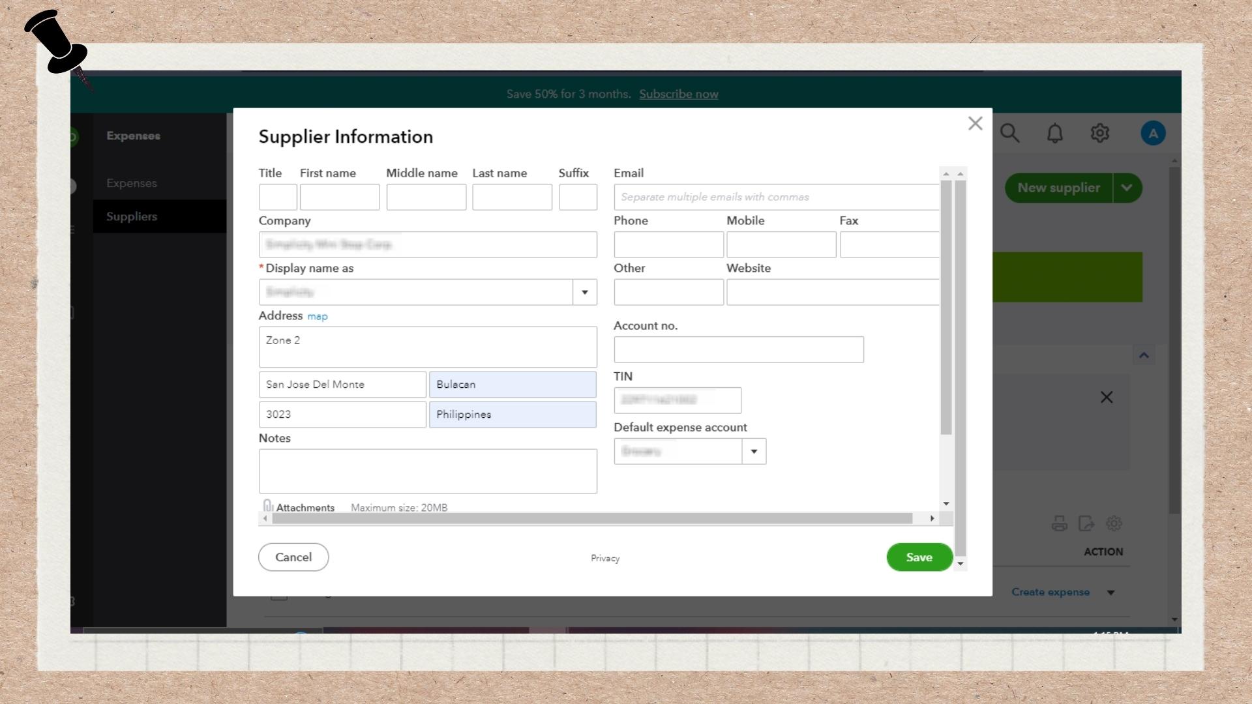This screenshot has width=1252, height=704.
Task: Click the green Save button
Action: (919, 557)
